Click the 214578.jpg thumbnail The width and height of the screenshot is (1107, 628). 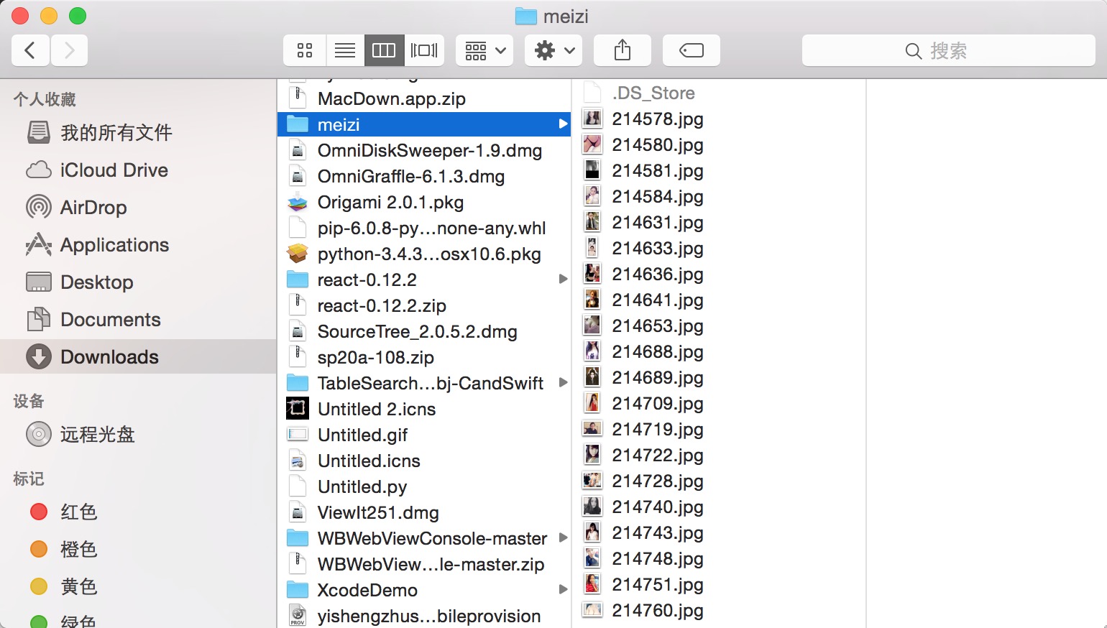click(x=592, y=119)
